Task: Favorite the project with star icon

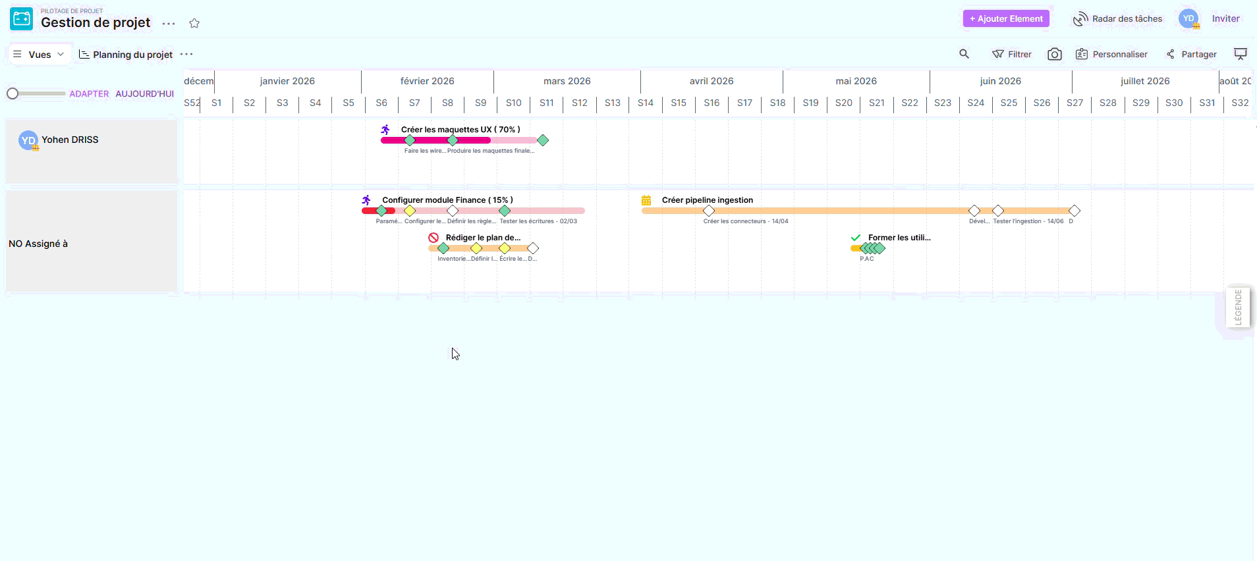Action: point(194,24)
